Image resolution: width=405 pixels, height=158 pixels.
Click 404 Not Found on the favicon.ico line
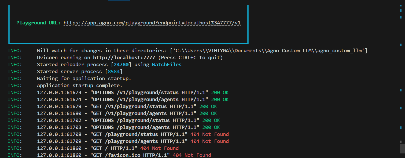(192, 155)
